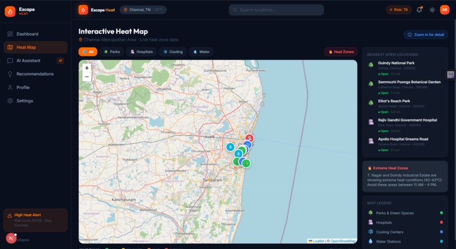456x249 pixels.
Task: Click the tree icon beside Elliot's Beach Park
Action: (371, 103)
